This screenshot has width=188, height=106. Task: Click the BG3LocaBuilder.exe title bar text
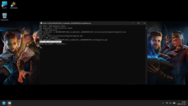67,23
